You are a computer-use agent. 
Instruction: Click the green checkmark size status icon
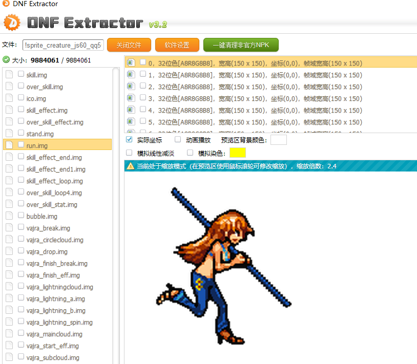(6, 60)
